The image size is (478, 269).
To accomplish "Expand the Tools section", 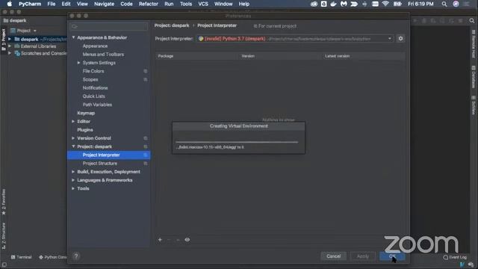I will coord(73,188).
